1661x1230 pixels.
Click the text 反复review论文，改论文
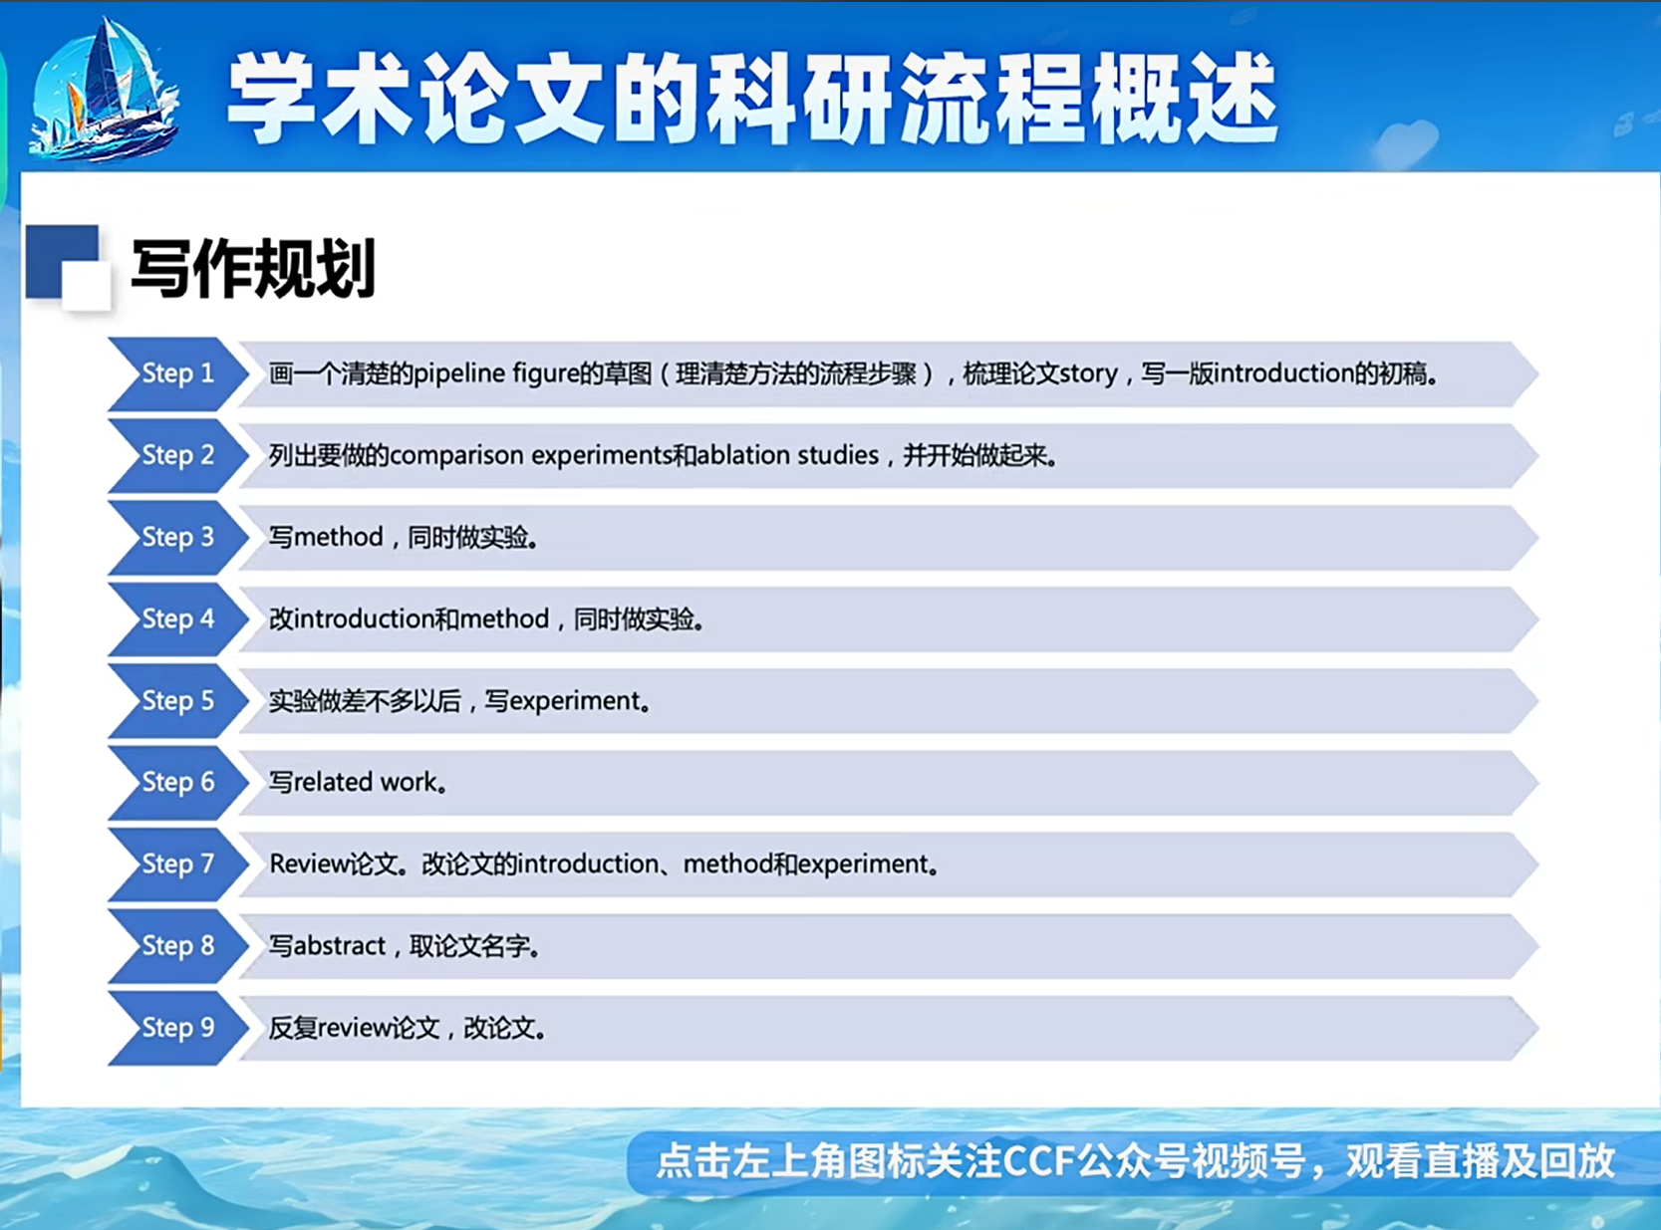(408, 1027)
